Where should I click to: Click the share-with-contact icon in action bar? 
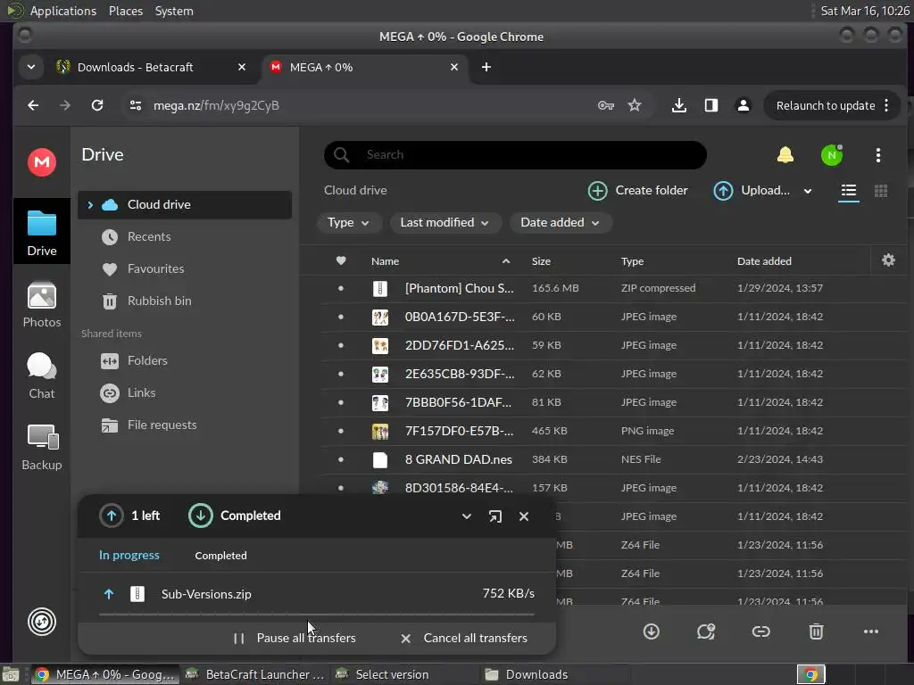[x=706, y=631]
